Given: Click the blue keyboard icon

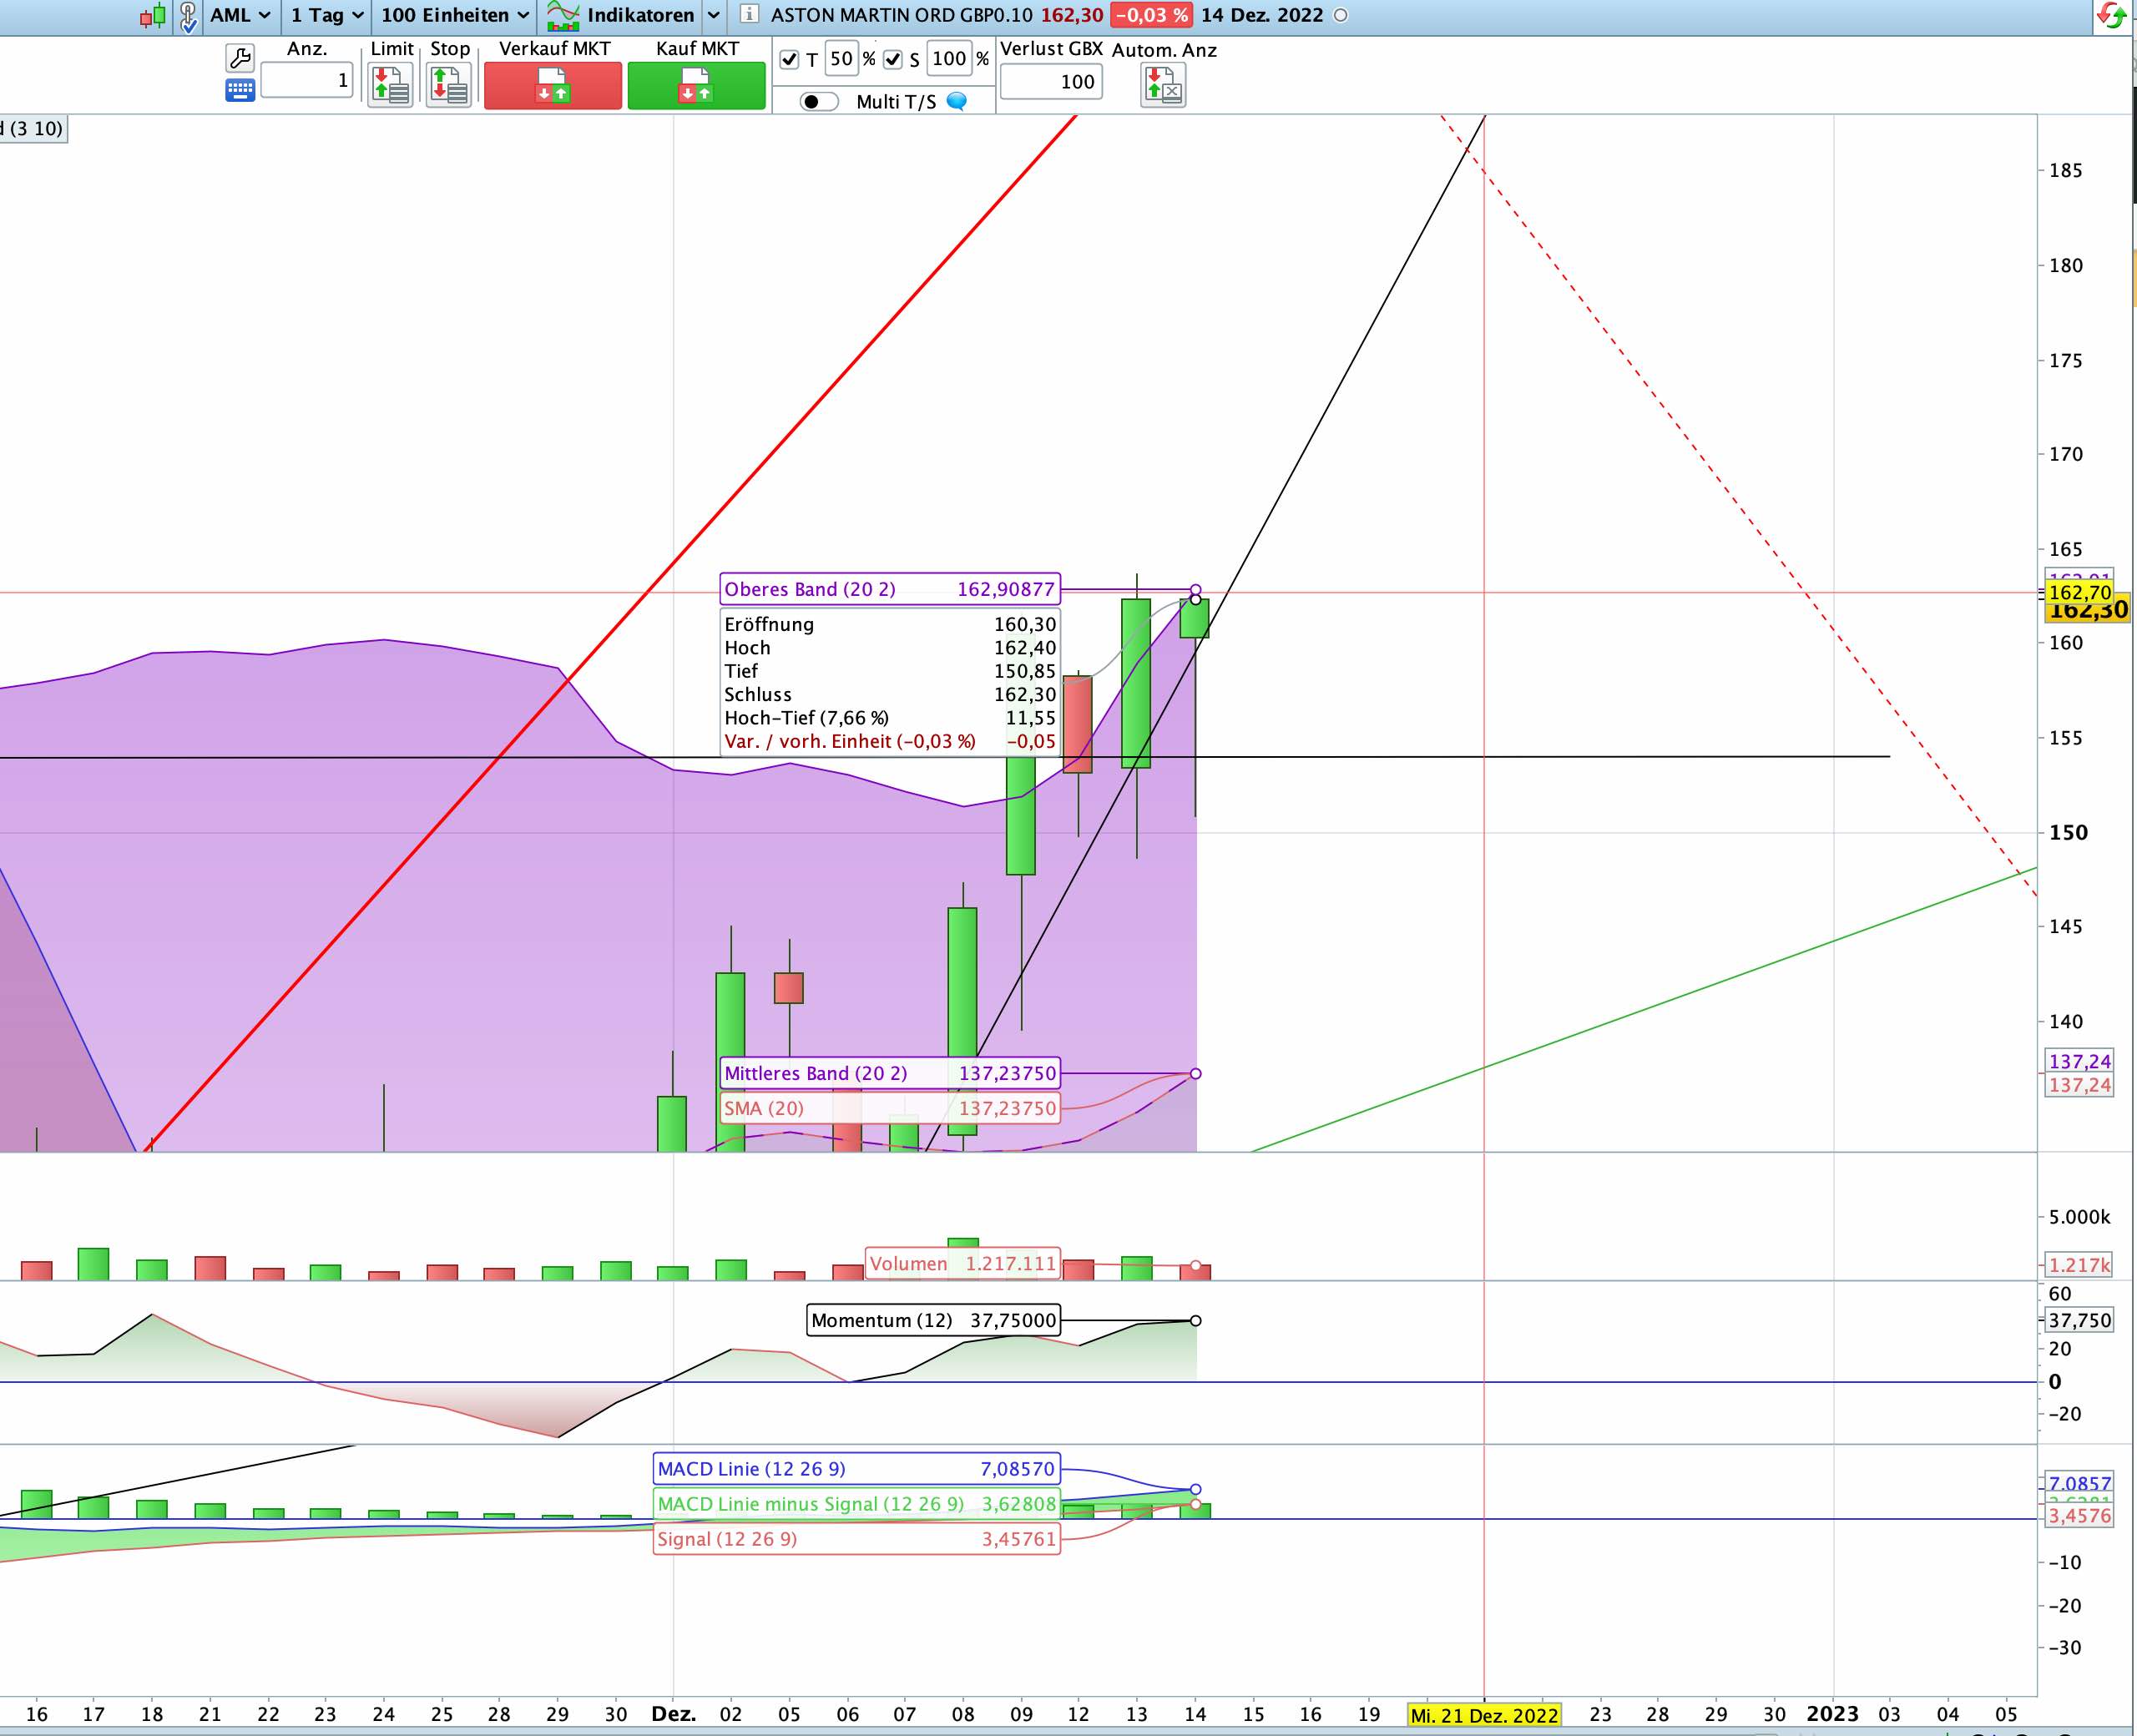Looking at the screenshot, I should (x=240, y=90).
